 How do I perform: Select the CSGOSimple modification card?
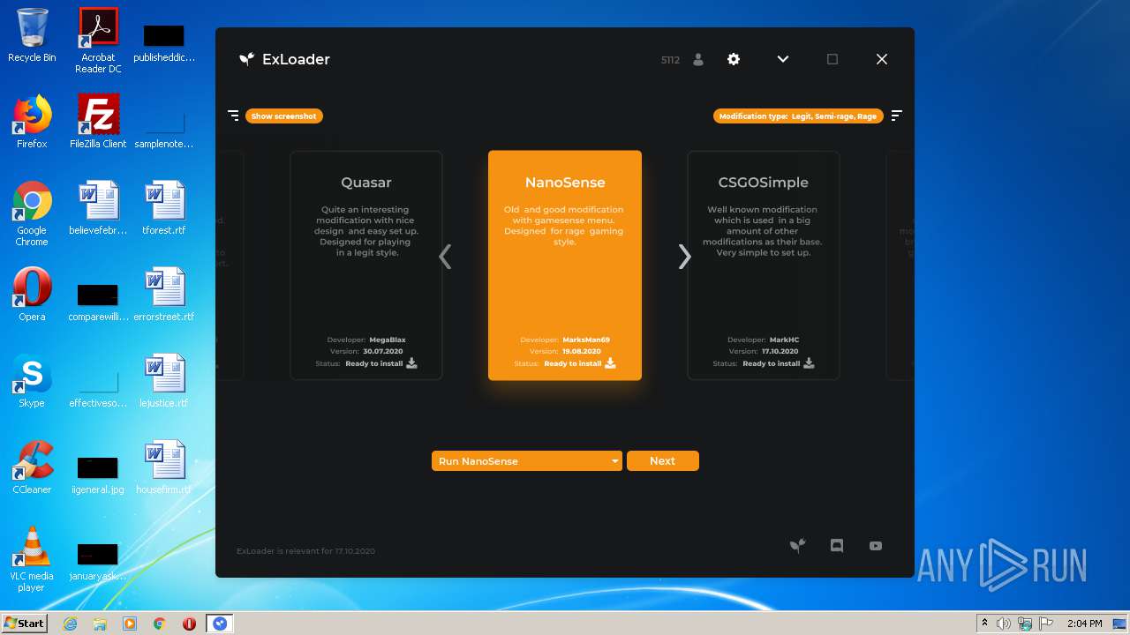tap(764, 265)
